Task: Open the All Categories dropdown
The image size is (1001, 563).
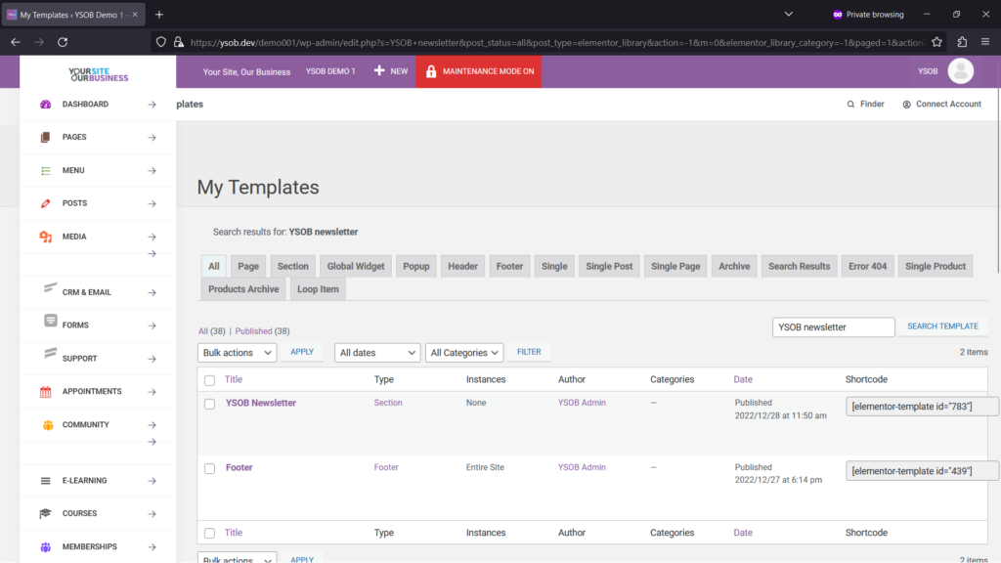Action: (x=464, y=352)
